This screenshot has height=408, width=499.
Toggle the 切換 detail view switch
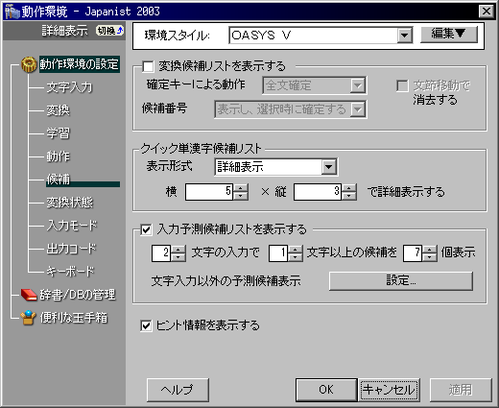coord(110,31)
